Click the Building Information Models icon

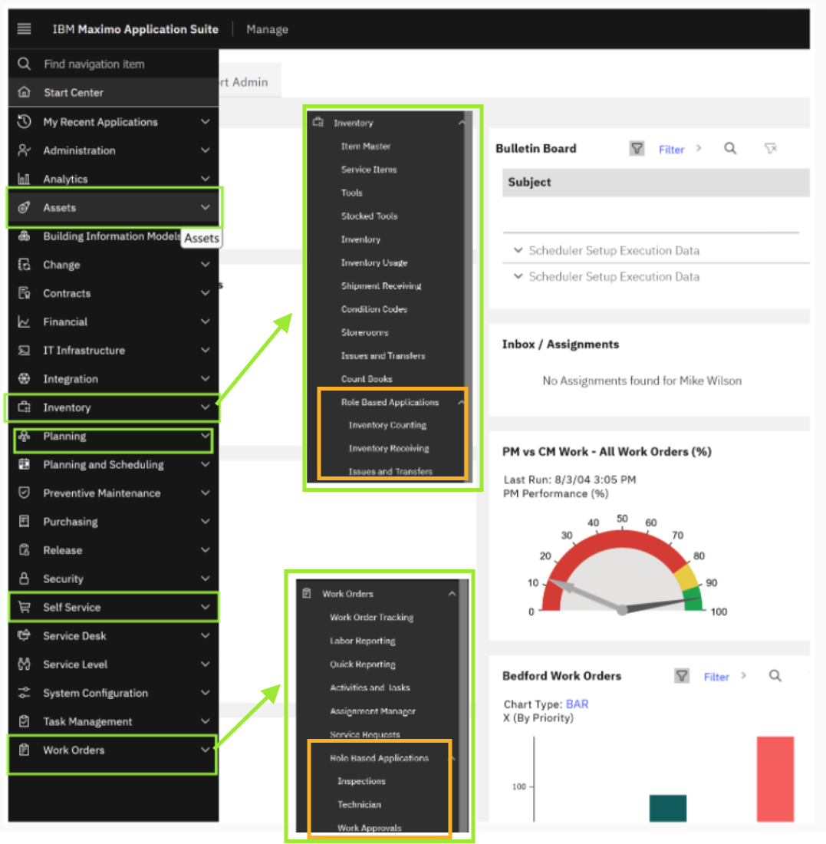coord(25,236)
